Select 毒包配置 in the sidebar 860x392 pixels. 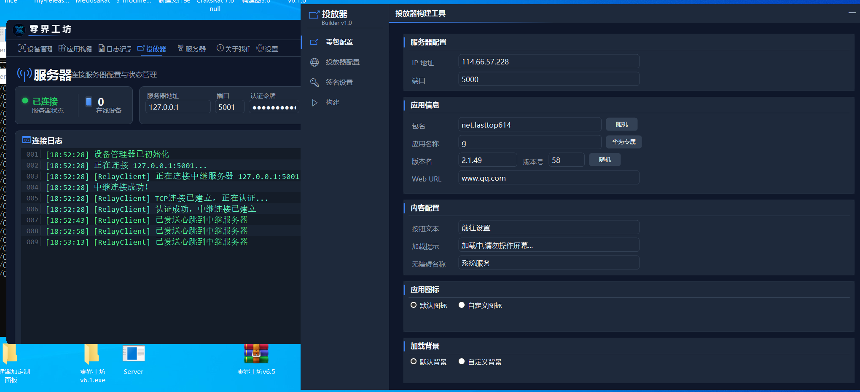(339, 42)
